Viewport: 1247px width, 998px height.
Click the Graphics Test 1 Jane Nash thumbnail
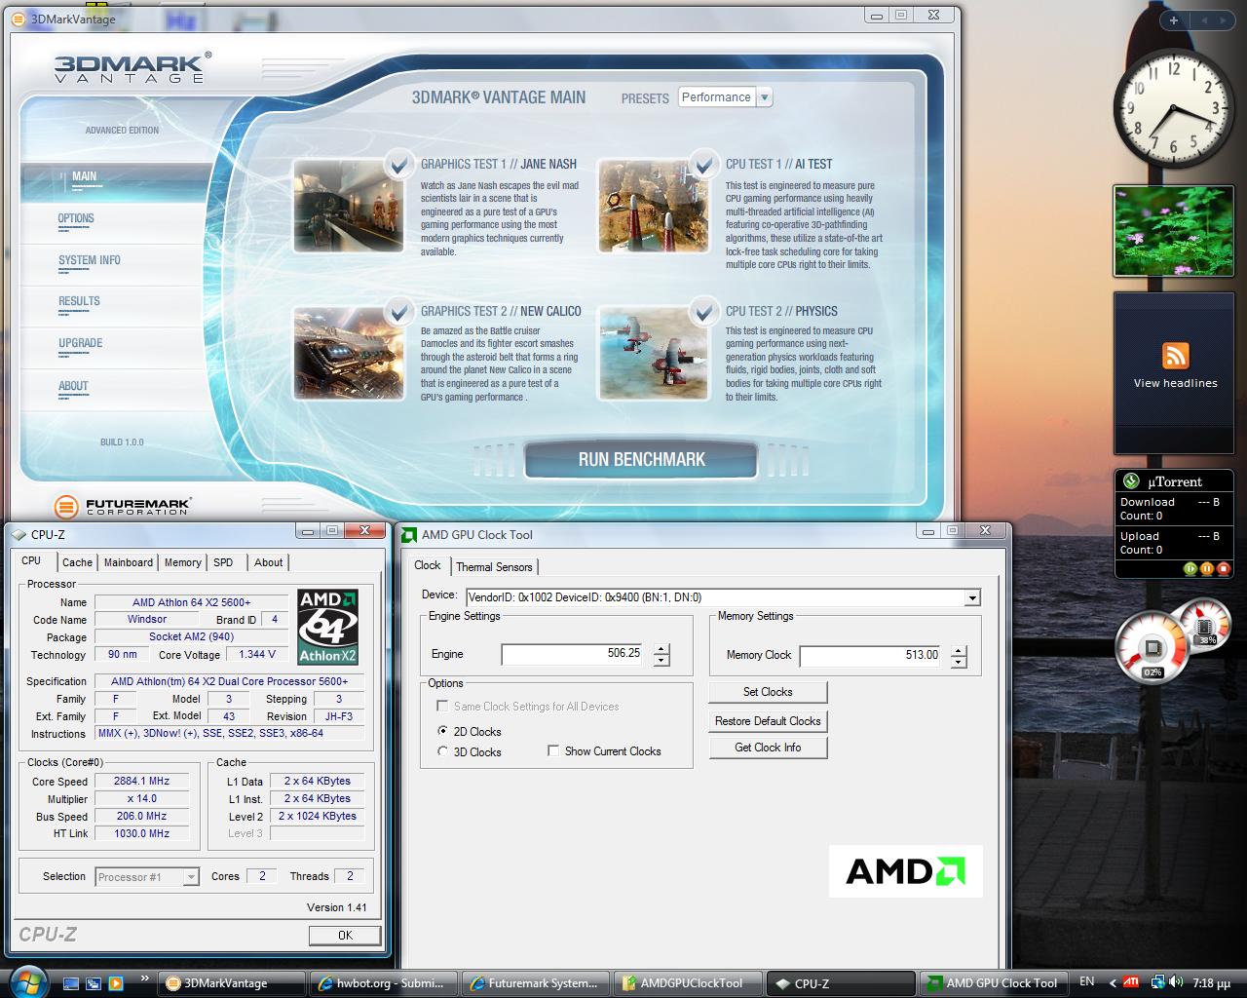(x=349, y=206)
